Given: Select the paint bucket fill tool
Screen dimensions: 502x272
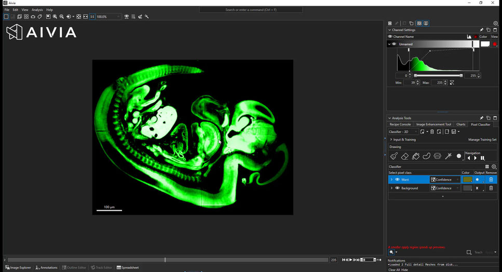Looking at the screenshot, I should pyautogui.click(x=415, y=156).
